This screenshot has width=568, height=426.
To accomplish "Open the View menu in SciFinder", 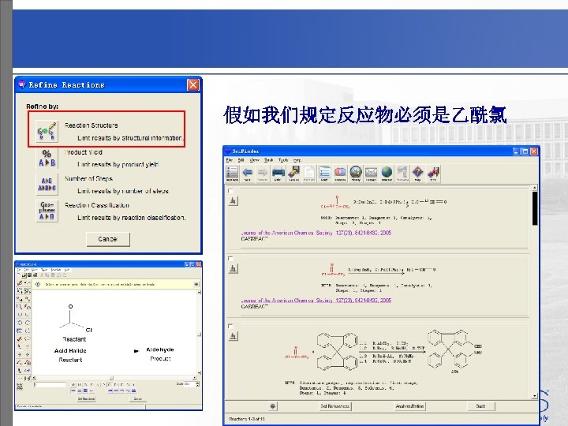I will click(255, 160).
